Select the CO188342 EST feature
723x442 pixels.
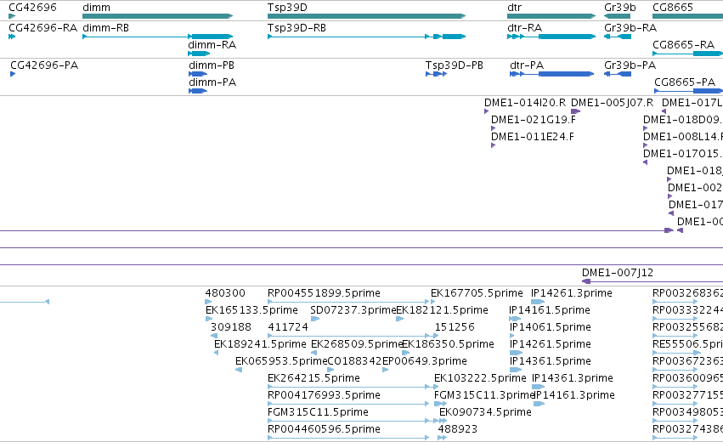[x=330, y=370]
